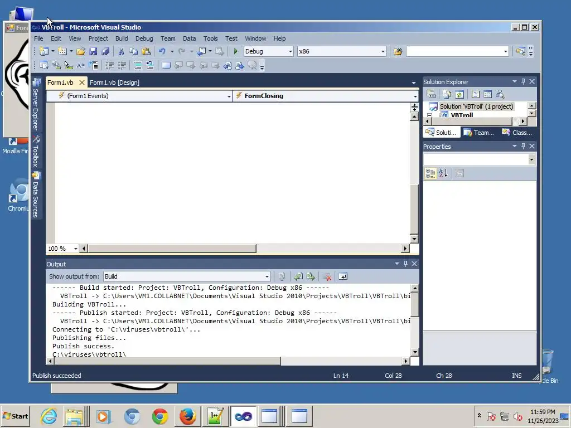Viewport: 571px width, 428px height.
Task: Click the Cut scissors icon
Action: point(121,51)
